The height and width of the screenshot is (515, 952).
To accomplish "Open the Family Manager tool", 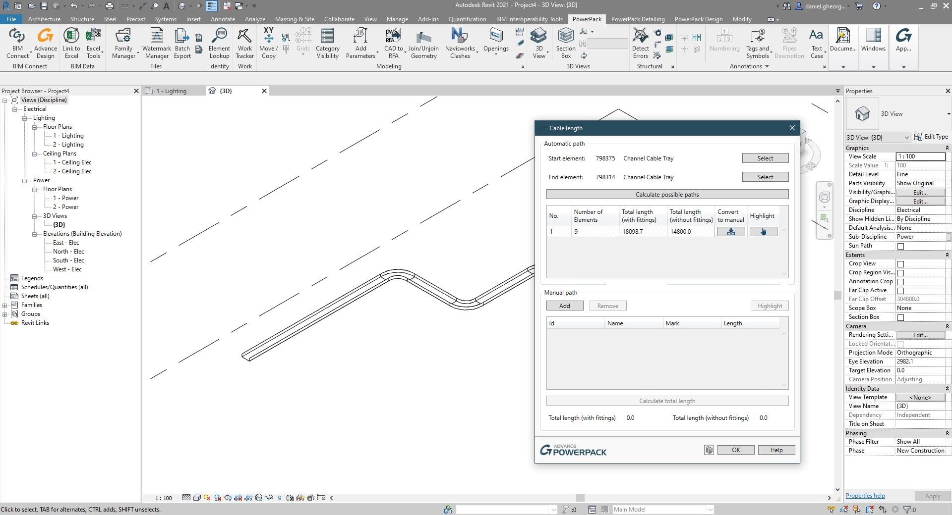I will pos(123,44).
